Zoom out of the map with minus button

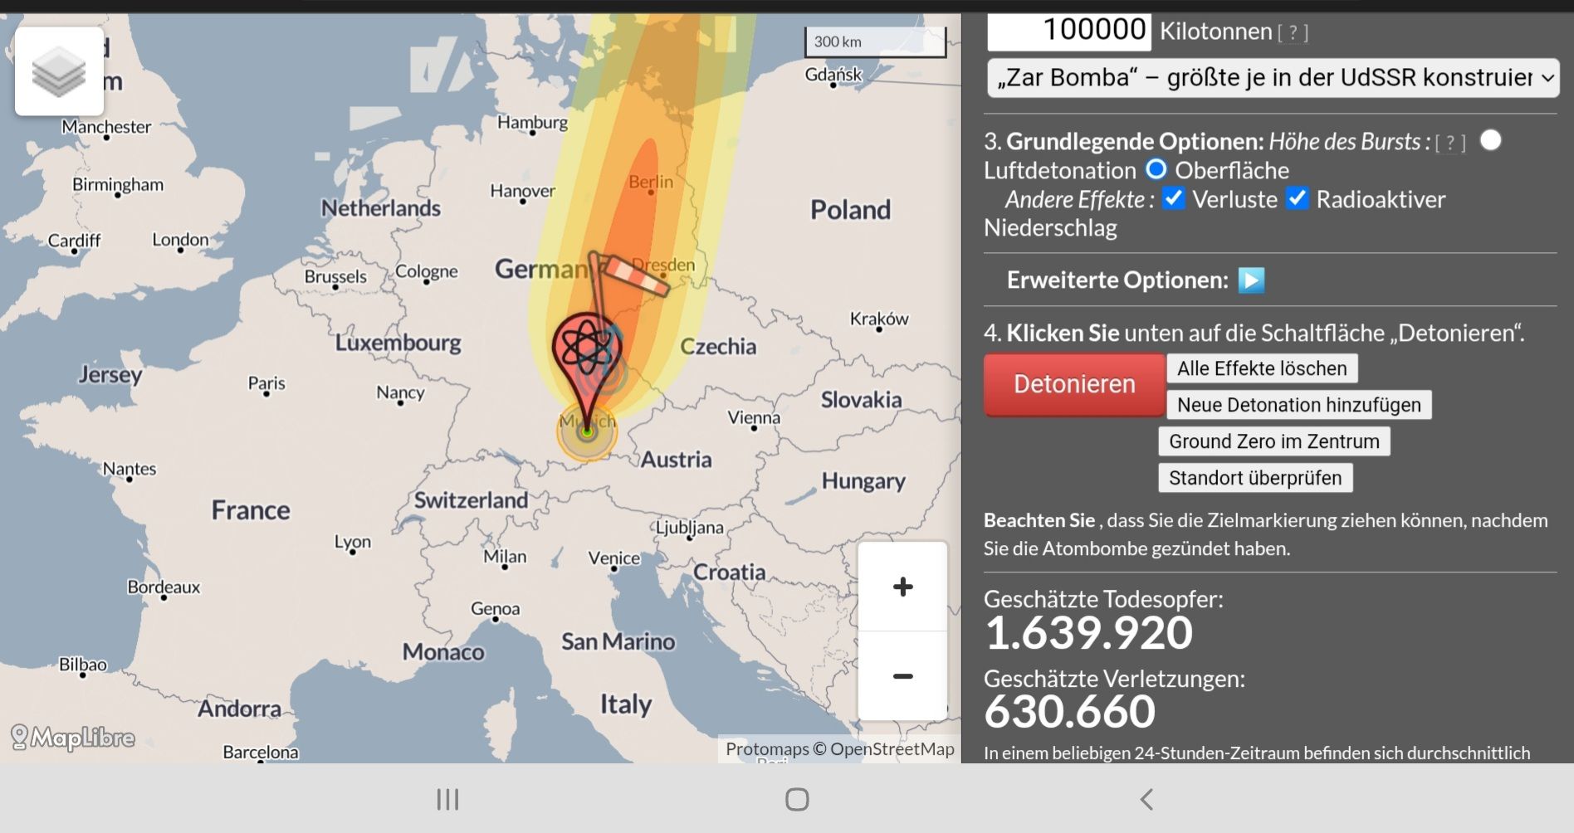[902, 676]
